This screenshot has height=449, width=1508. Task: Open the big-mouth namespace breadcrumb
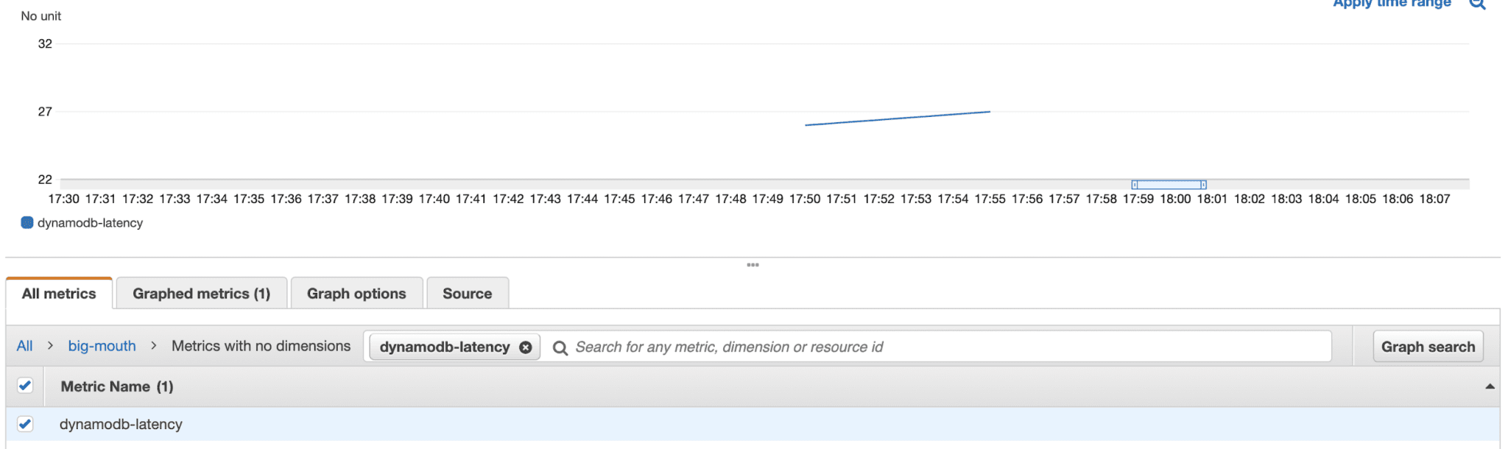[102, 346]
